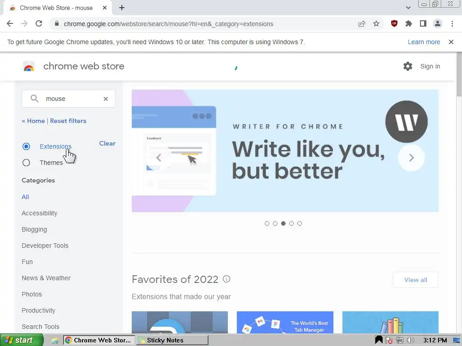The width and height of the screenshot is (462, 346).
Task: Click the volume speaker tray icon
Action: [410, 341]
